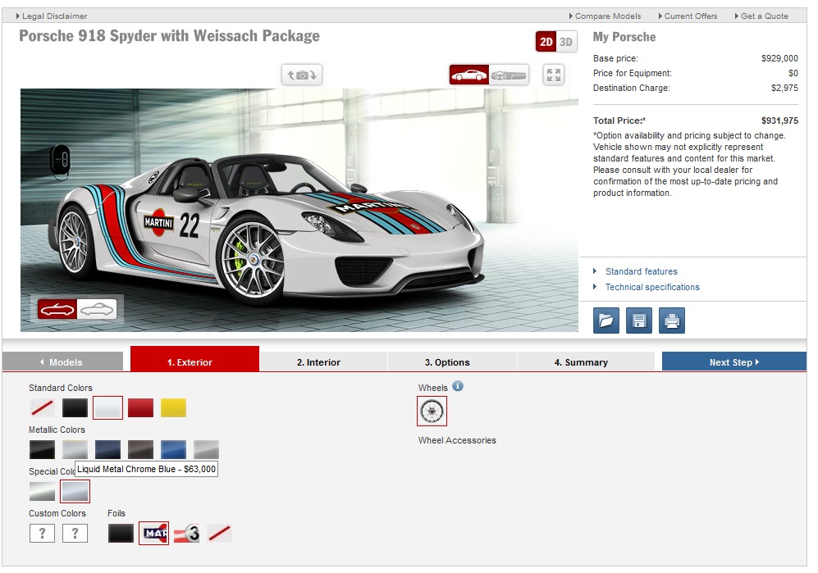Expand the Legal Disclaimer
Viewport: 818px width, 573px height.
53,16
